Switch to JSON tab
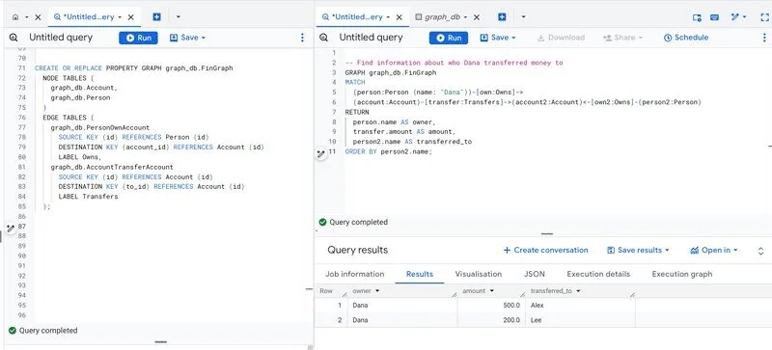Viewport: 772px width, 350px height. point(535,274)
